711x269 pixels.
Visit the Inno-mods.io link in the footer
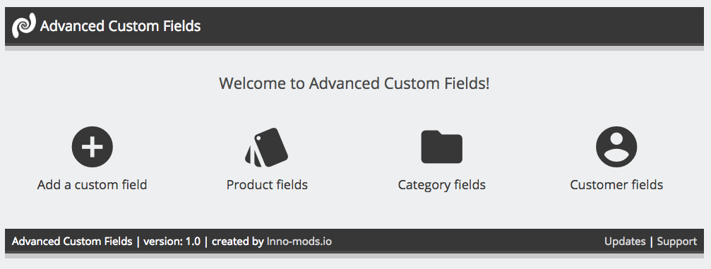[299, 241]
